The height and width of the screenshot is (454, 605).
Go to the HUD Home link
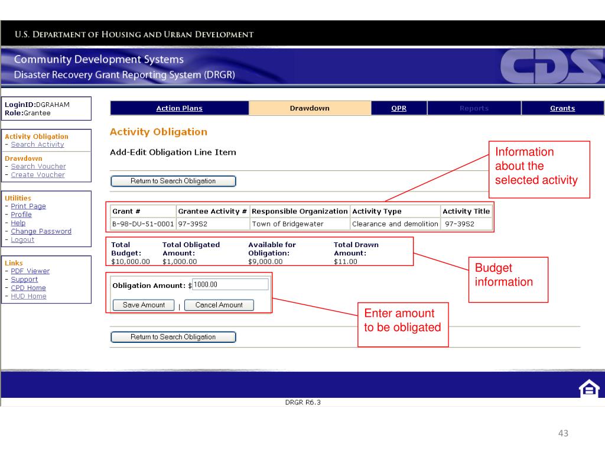(28, 297)
